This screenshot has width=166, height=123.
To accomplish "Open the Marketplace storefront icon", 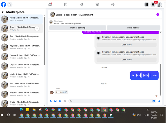I will 97,5.
